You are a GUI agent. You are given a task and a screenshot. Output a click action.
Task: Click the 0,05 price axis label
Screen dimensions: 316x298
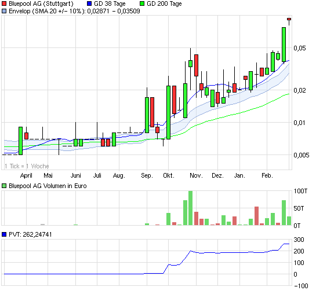[x=300, y=48]
